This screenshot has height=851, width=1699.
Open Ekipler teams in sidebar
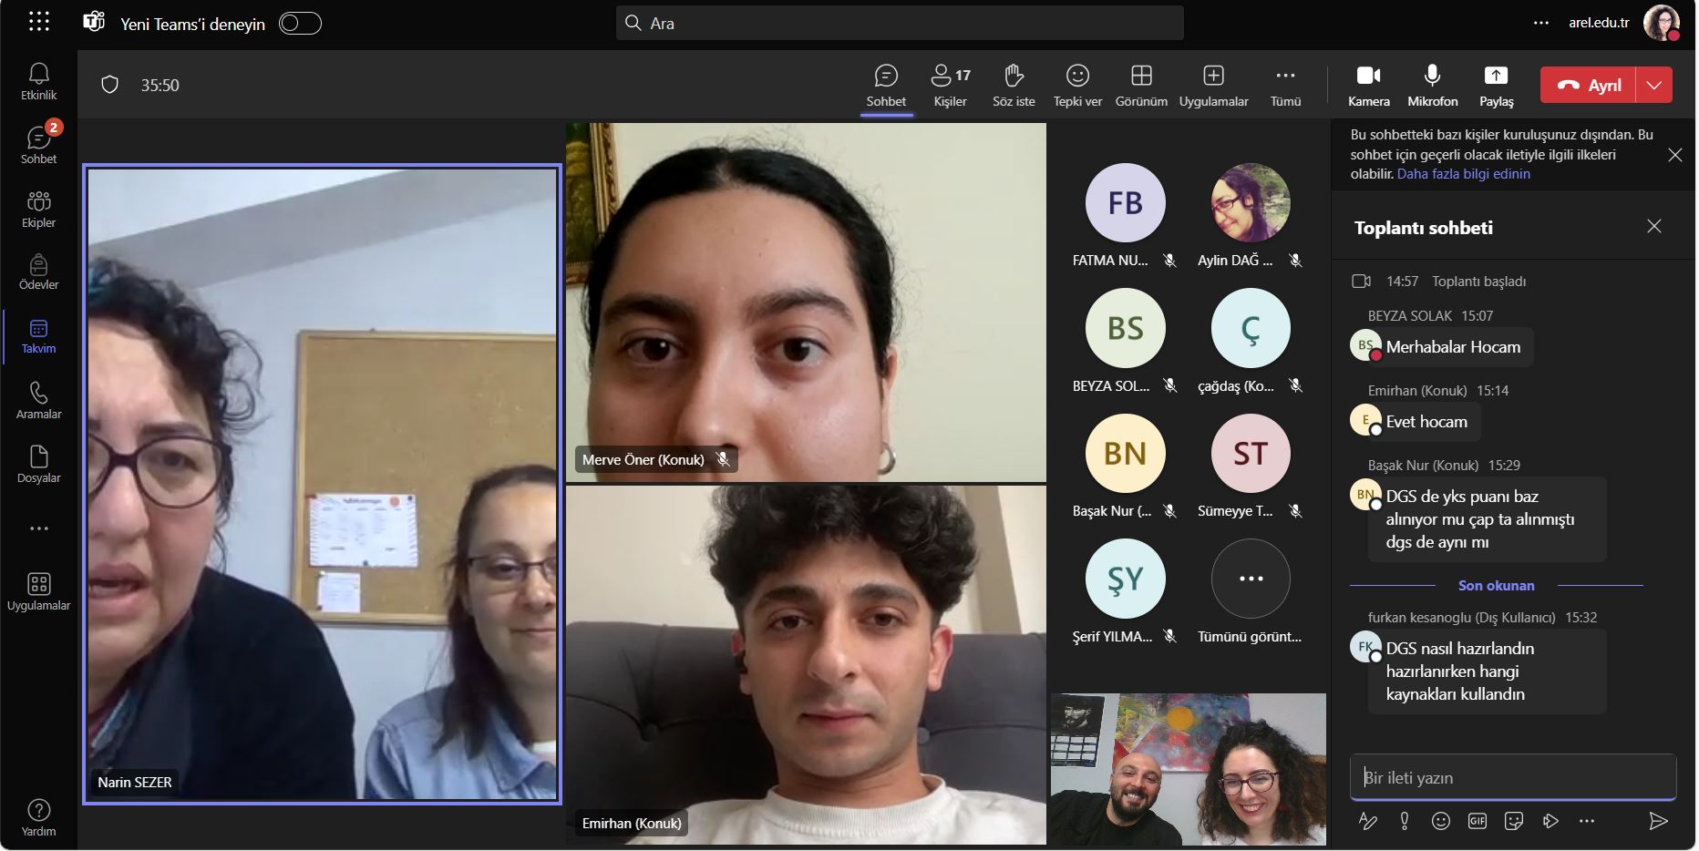click(39, 209)
